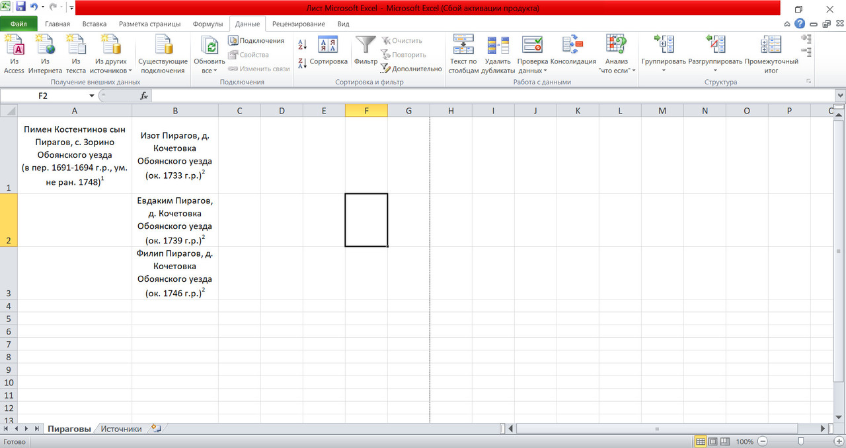
Task: Sort ascending A to Я
Action: pyautogui.click(x=302, y=45)
